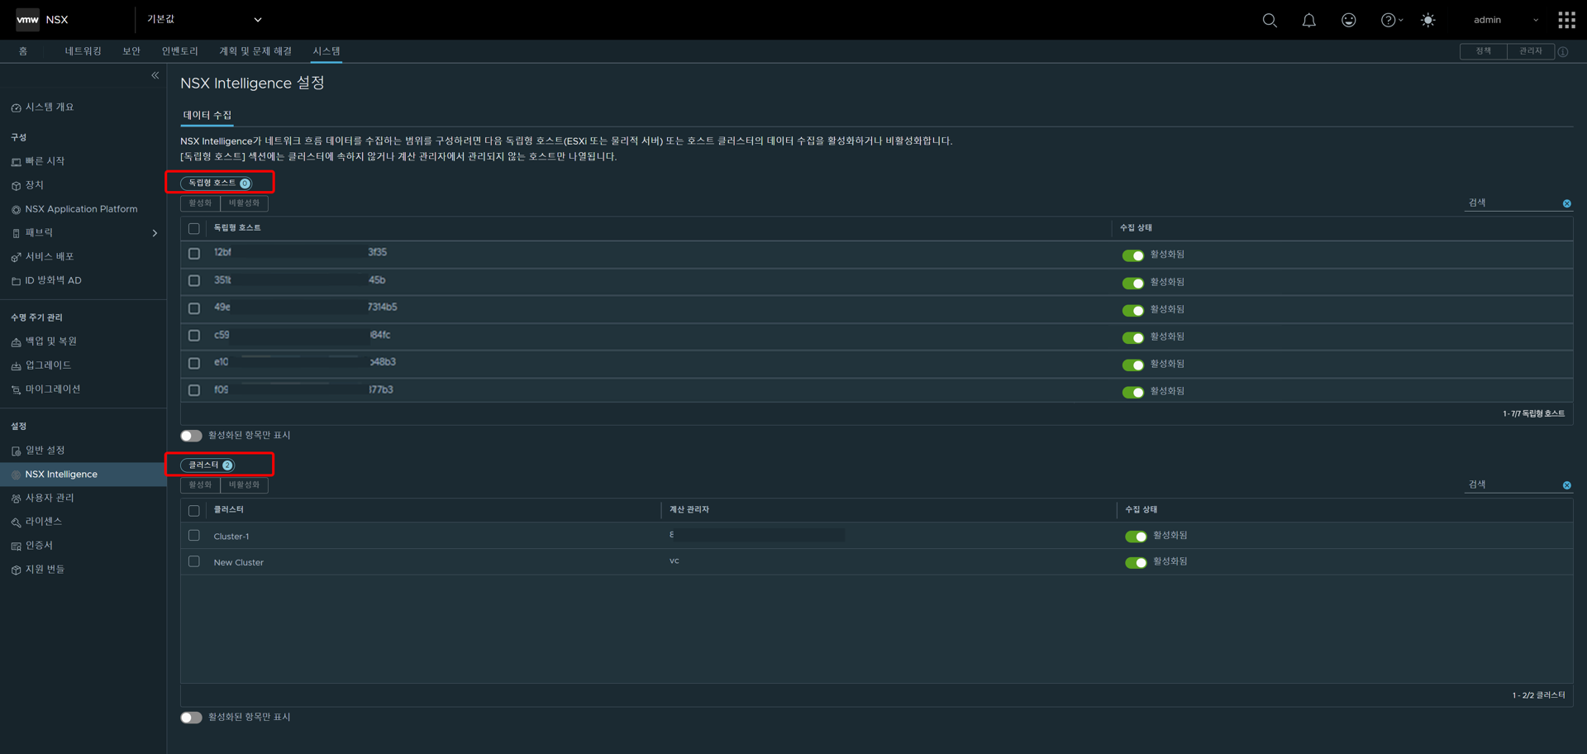1587x754 pixels.
Task: Click the 장치 sidebar icon
Action: (16, 186)
